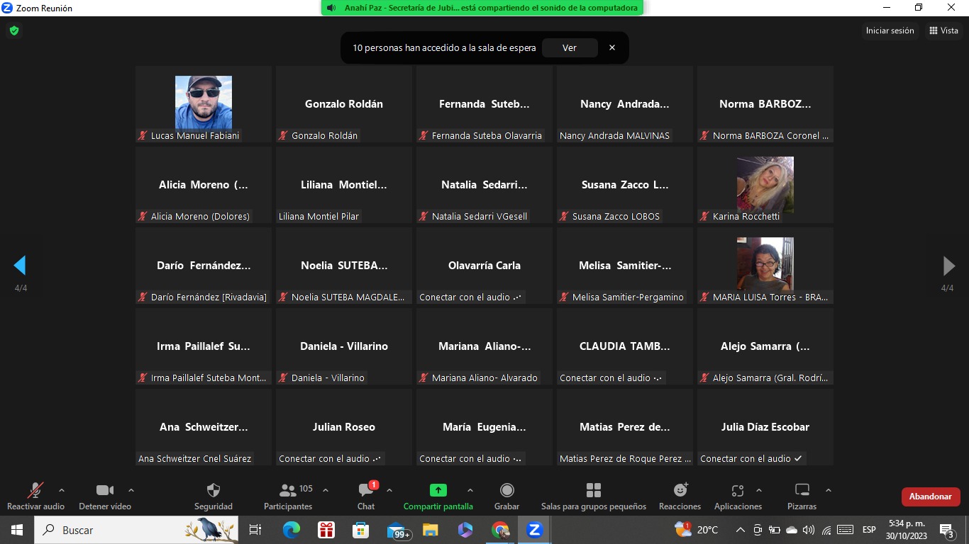Click the red Abandonar button

(x=930, y=497)
